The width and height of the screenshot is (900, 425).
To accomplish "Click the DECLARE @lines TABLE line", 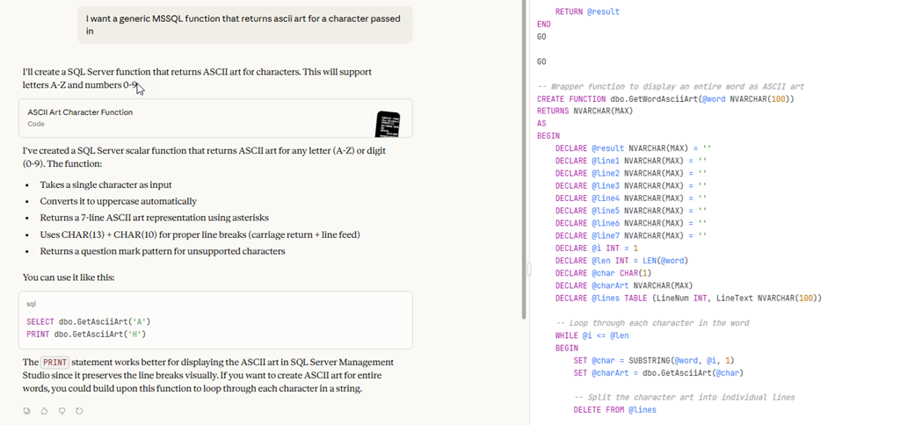I will pos(688,298).
